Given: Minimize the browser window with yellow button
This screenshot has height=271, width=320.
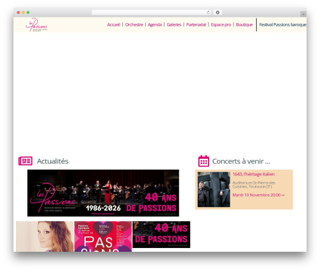Looking at the screenshot, I should click(23, 13).
